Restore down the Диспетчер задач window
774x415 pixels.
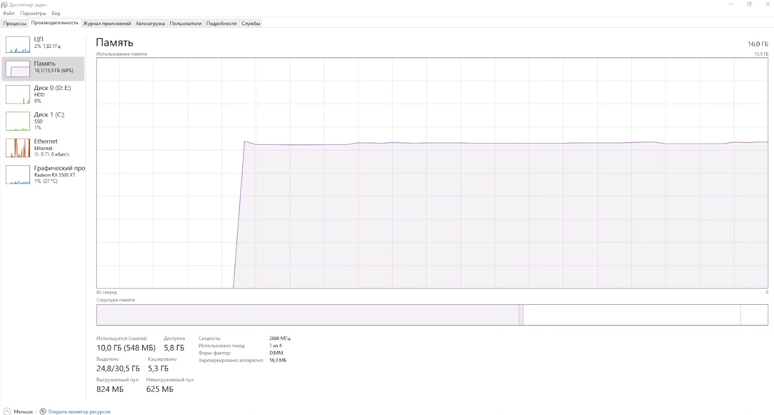749,4
